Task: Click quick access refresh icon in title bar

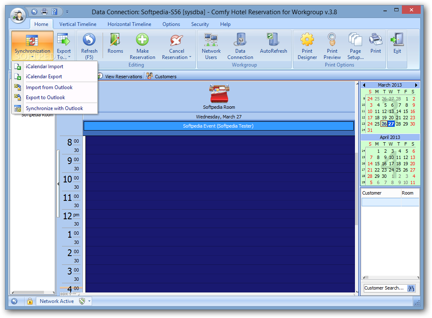Action: (x=34, y=12)
